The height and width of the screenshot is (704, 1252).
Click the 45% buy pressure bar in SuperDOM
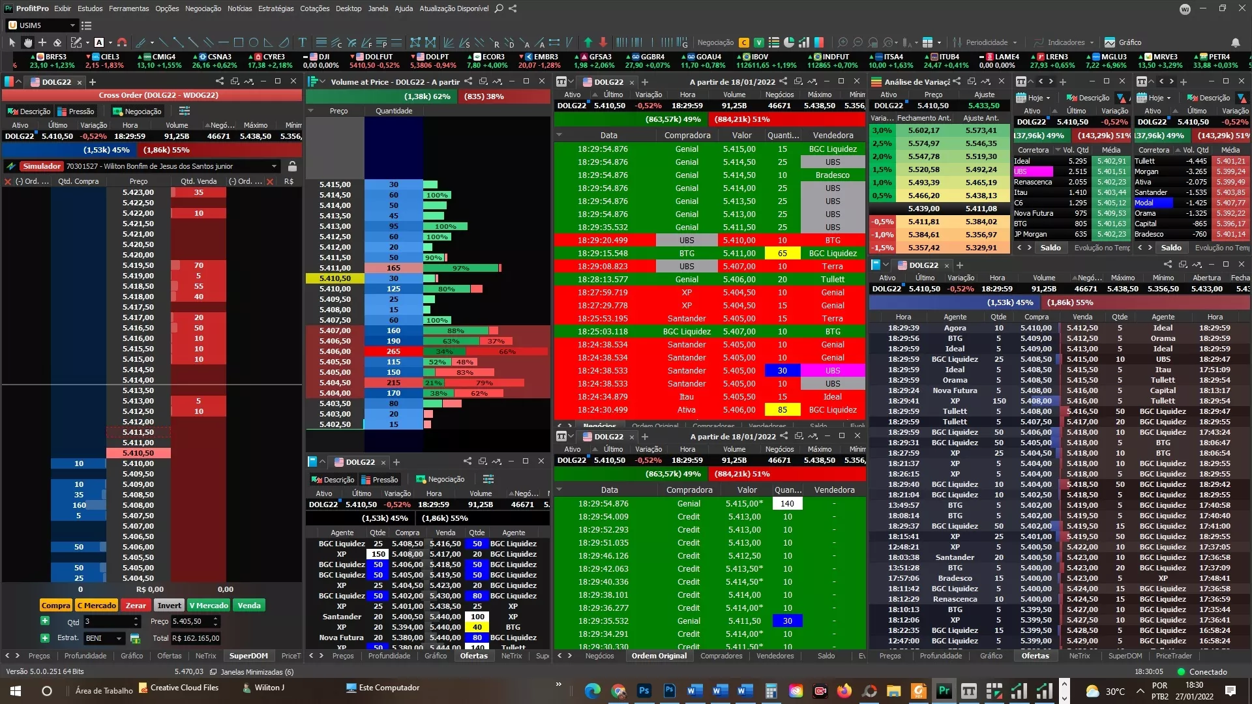(x=68, y=150)
